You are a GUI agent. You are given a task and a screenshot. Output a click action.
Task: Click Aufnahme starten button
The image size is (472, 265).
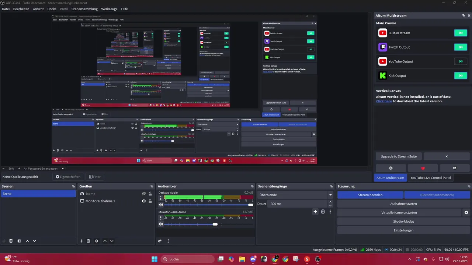pos(403,204)
